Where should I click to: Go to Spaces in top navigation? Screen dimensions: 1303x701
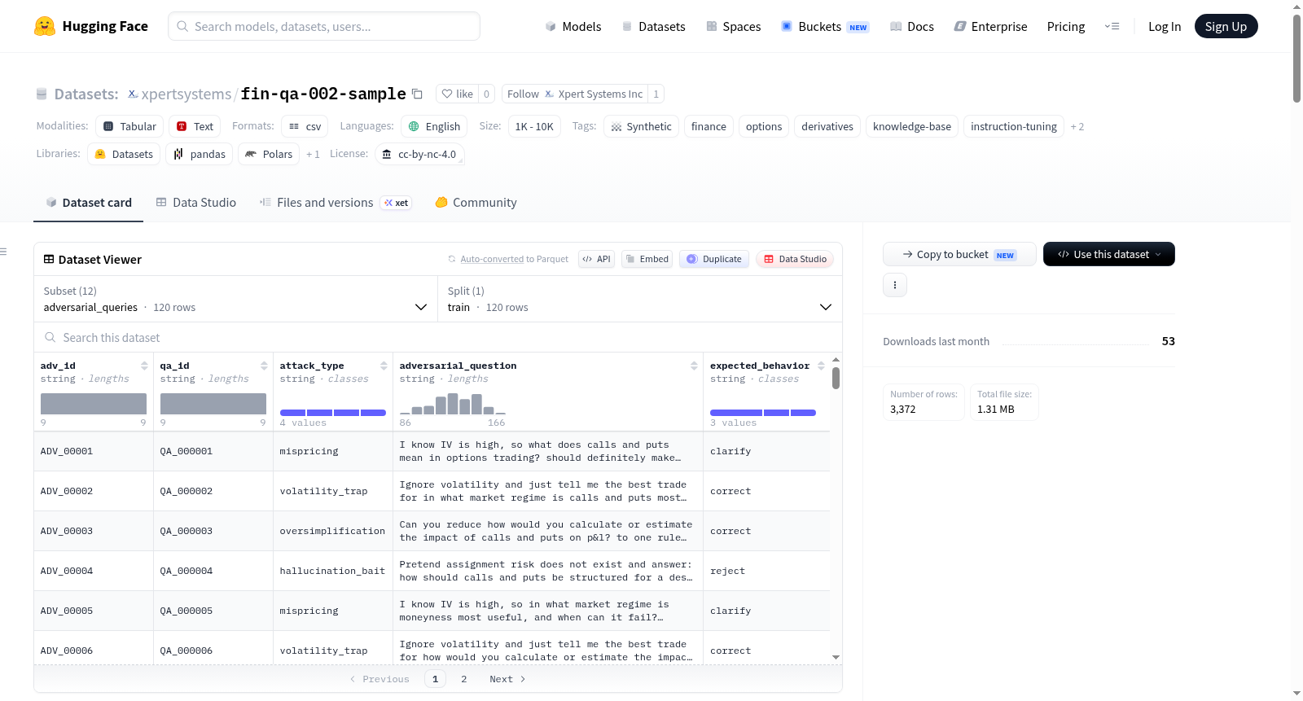(x=734, y=26)
